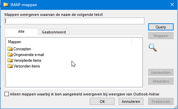
Task: Click the Query button
Action: tap(161, 27)
